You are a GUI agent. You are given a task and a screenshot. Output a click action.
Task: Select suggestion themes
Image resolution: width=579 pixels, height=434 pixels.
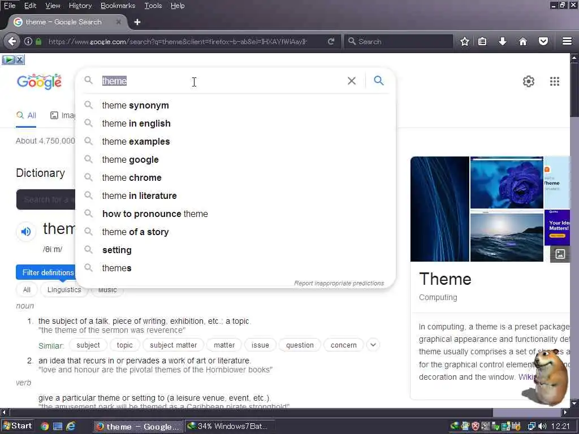click(x=235, y=268)
